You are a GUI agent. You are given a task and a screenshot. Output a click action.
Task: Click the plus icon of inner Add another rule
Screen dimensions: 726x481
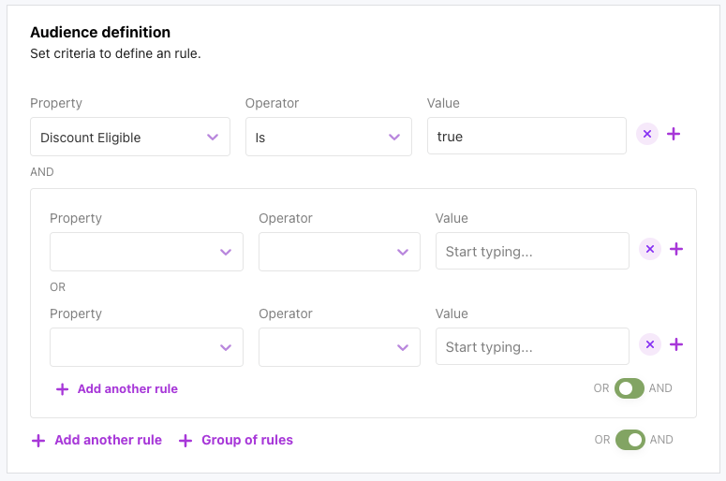62,389
